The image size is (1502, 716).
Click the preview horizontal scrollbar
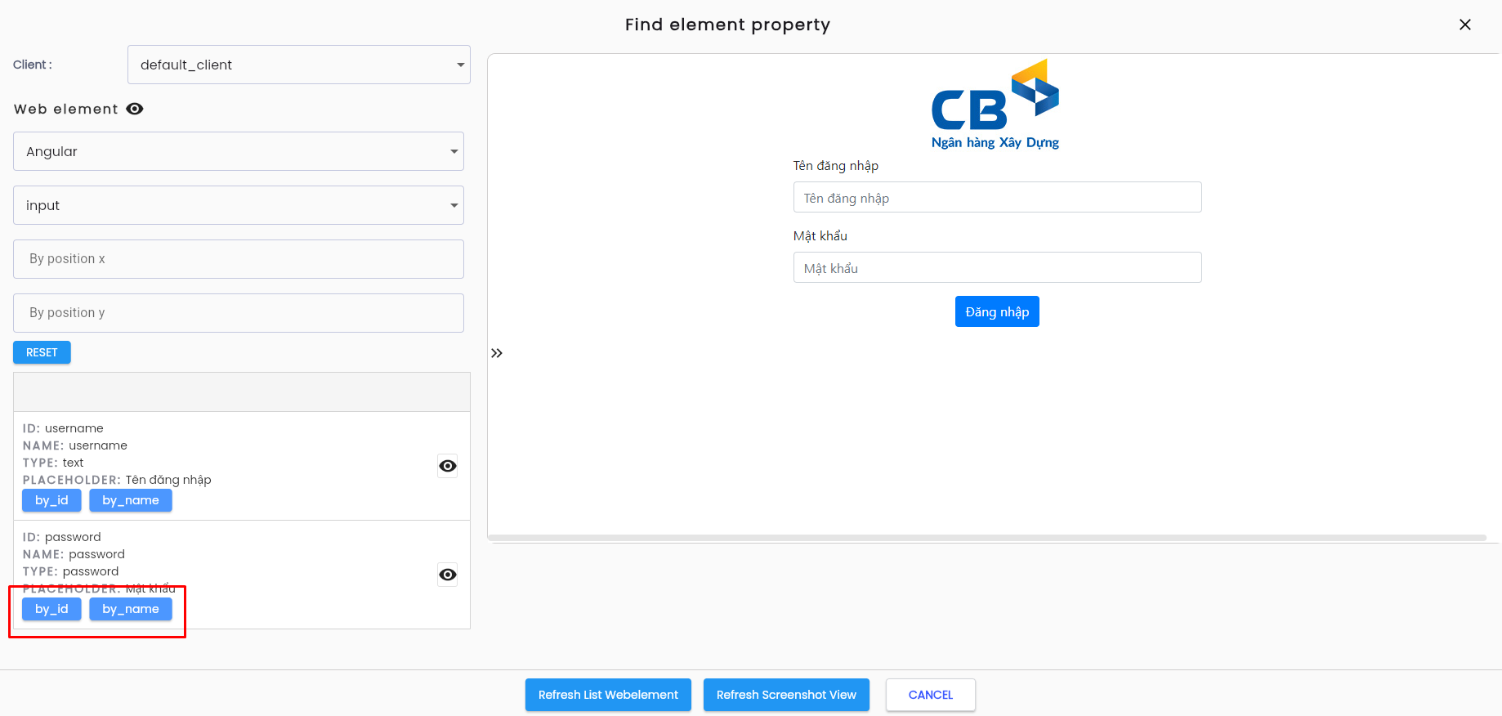986,538
